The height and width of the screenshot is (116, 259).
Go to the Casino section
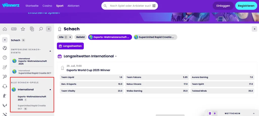pos(47,6)
